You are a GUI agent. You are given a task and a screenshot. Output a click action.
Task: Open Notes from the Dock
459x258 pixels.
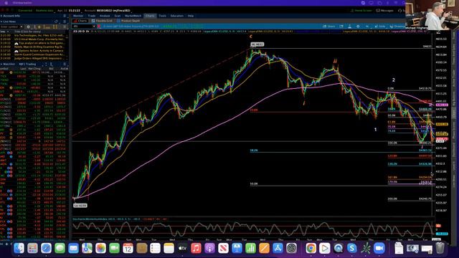(x=169, y=249)
